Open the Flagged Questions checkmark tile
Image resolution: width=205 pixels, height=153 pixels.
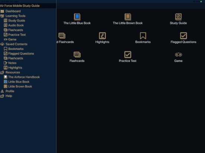tap(183, 35)
